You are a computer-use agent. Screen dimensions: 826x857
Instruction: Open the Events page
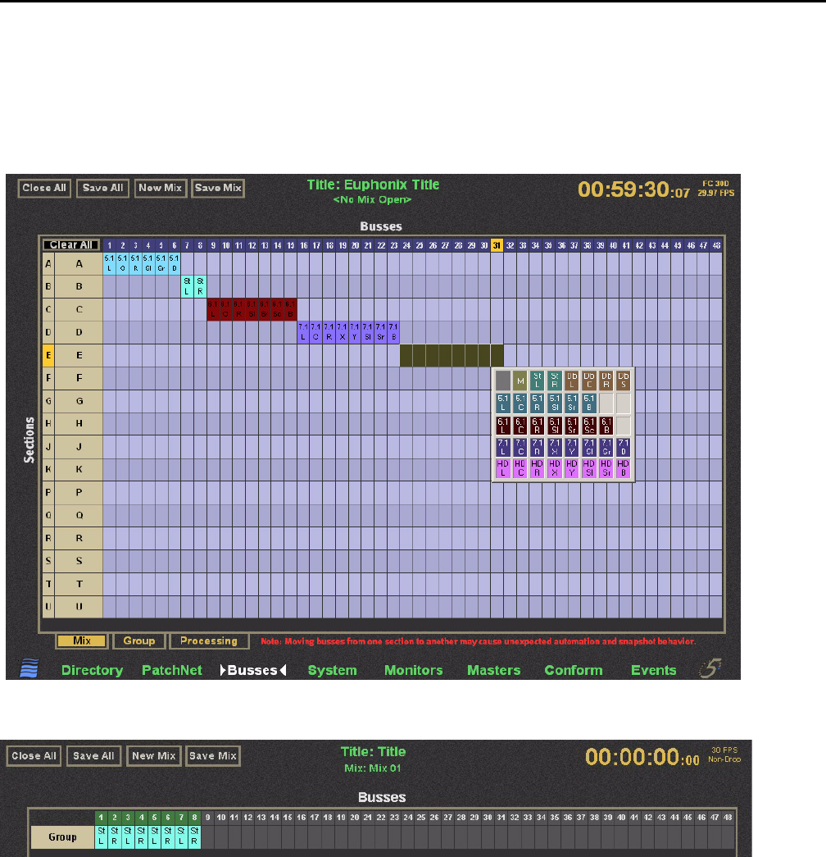point(653,670)
